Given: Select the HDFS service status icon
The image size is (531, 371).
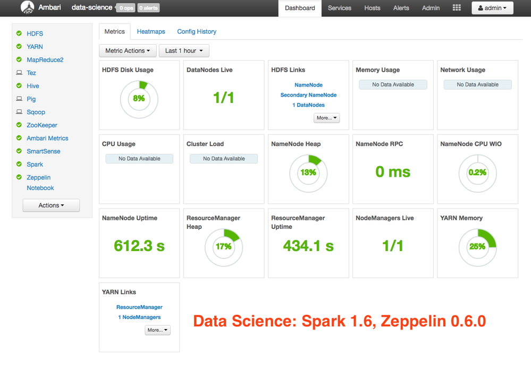Looking at the screenshot, I should 20,33.
